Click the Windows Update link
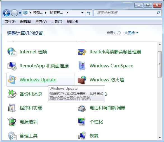The height and width of the screenshot is (142, 164). click(x=38, y=80)
